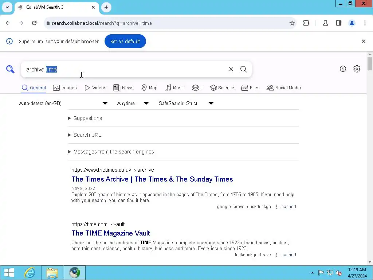Open browser three-dot menu

365,23
